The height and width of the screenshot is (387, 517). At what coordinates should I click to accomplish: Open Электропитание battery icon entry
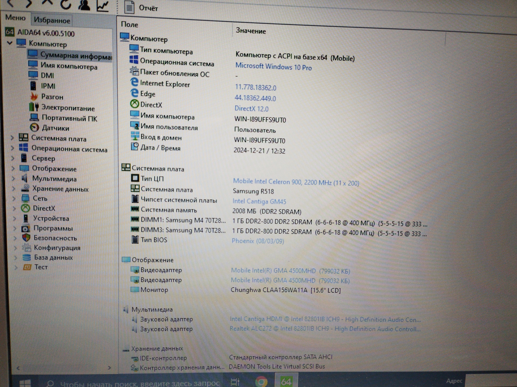(x=34, y=107)
